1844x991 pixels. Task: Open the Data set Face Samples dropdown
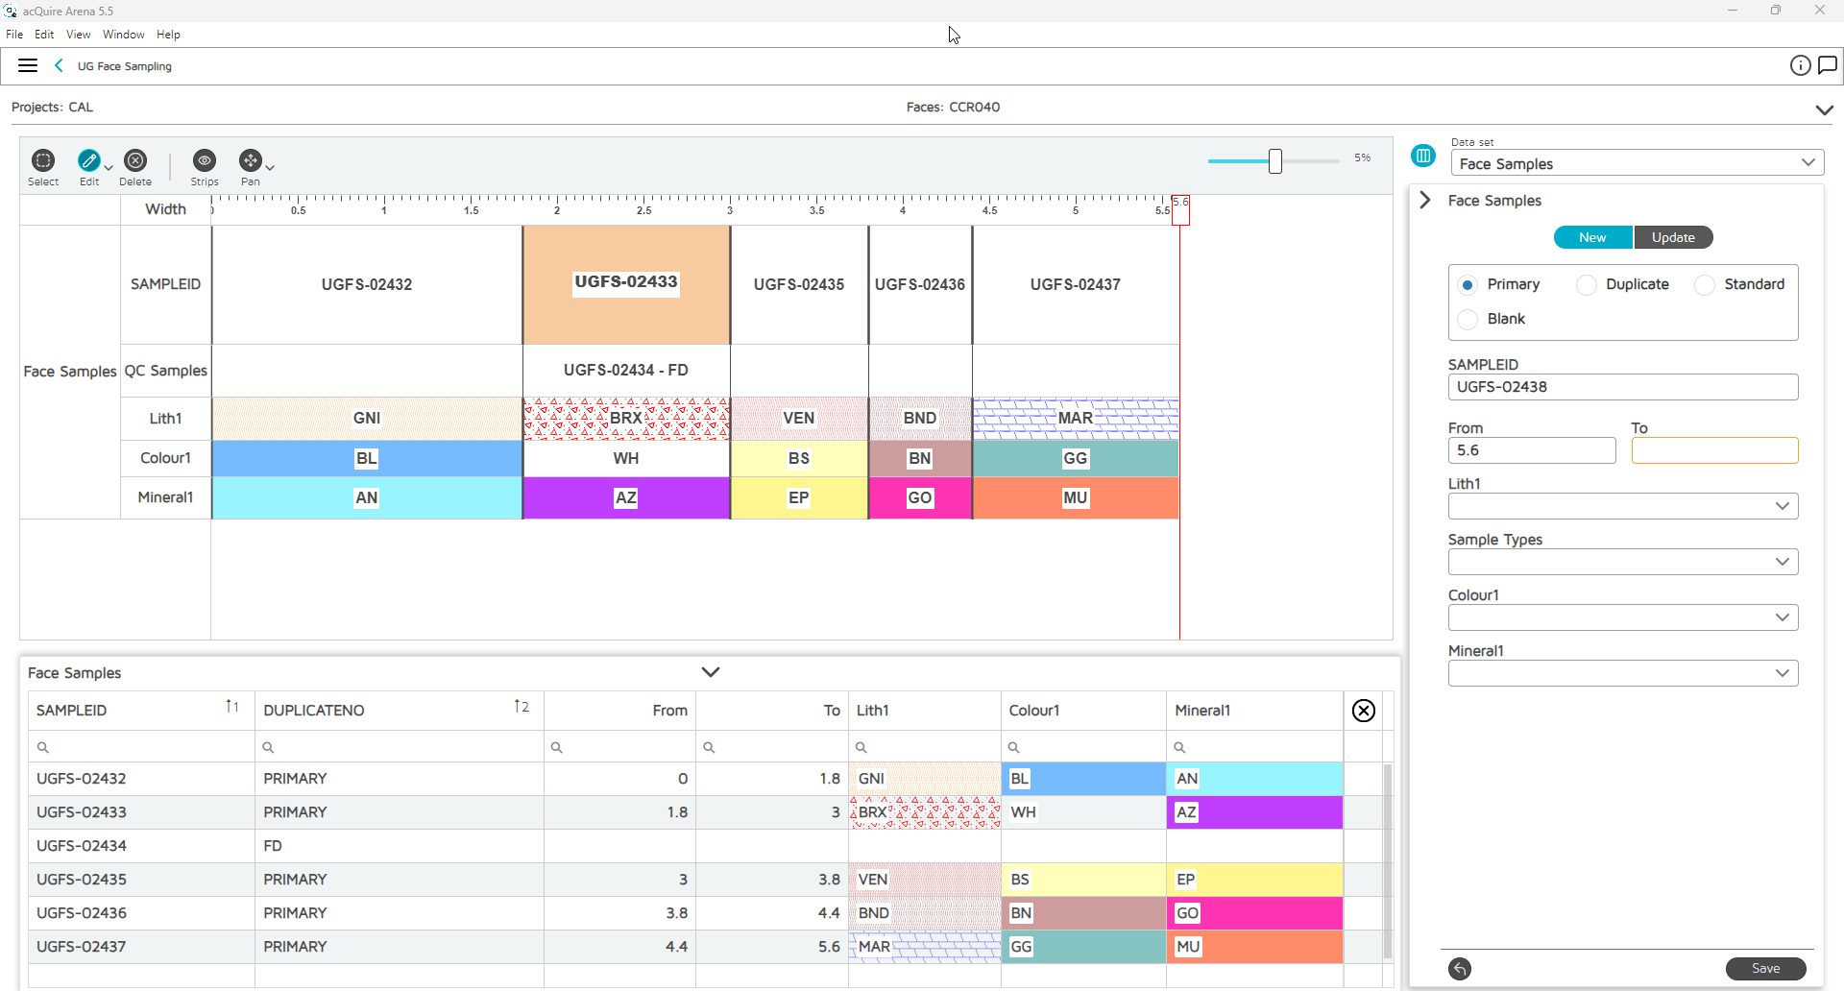(x=1637, y=164)
